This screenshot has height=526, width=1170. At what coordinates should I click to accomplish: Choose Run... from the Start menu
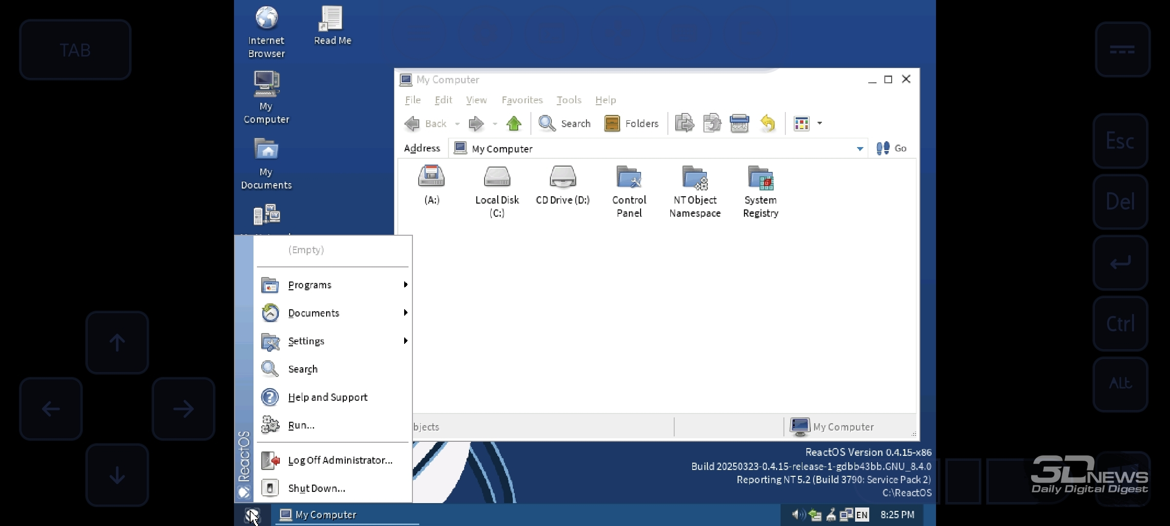click(301, 425)
